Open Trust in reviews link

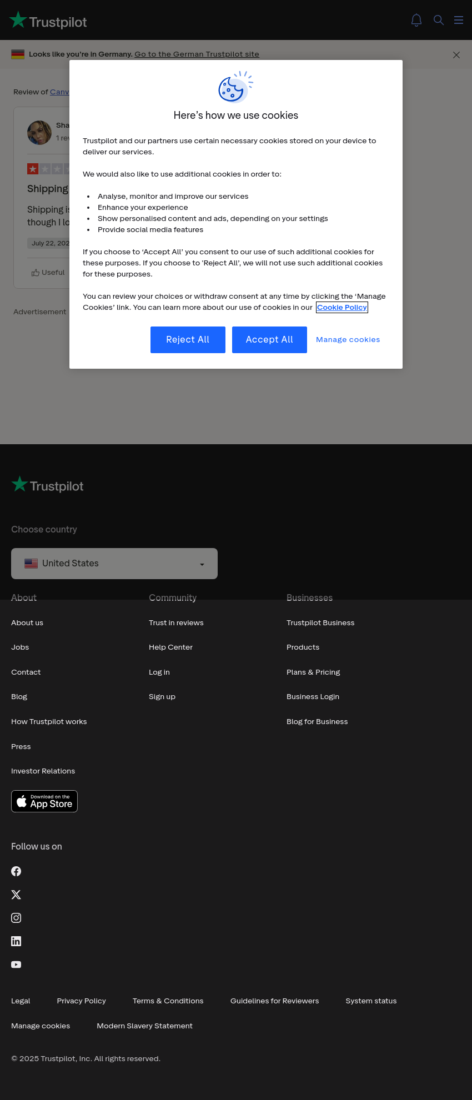176,623
